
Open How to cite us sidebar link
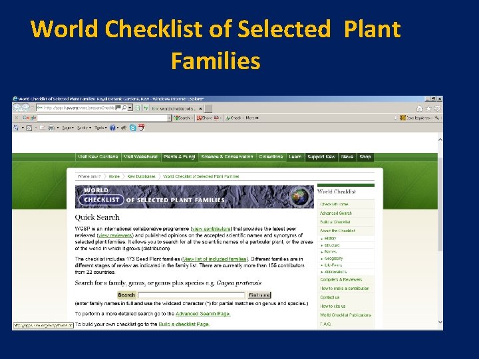pyautogui.click(x=333, y=306)
